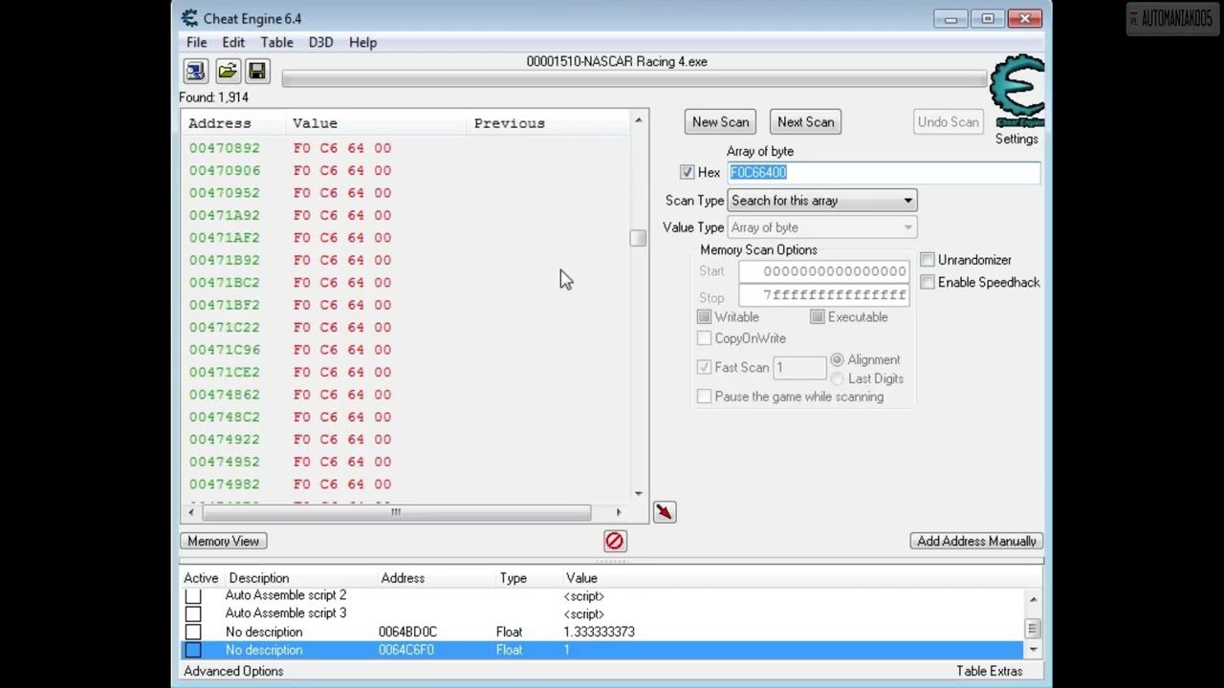The width and height of the screenshot is (1224, 688).
Task: Activate the Auto Assemble script 2 checkbox
Action: coord(193,595)
